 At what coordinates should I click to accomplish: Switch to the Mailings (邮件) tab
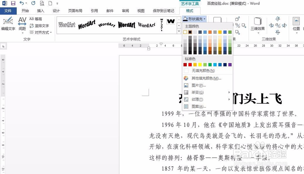tap(110, 11)
